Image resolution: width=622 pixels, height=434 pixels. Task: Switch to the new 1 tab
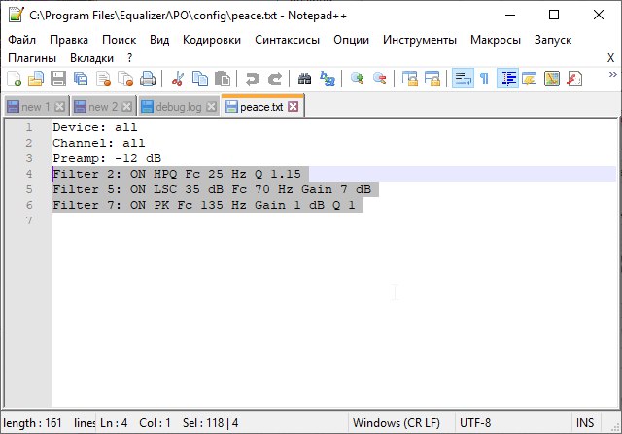pos(35,107)
